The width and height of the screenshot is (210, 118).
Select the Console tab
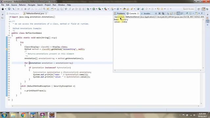coord(132,13)
